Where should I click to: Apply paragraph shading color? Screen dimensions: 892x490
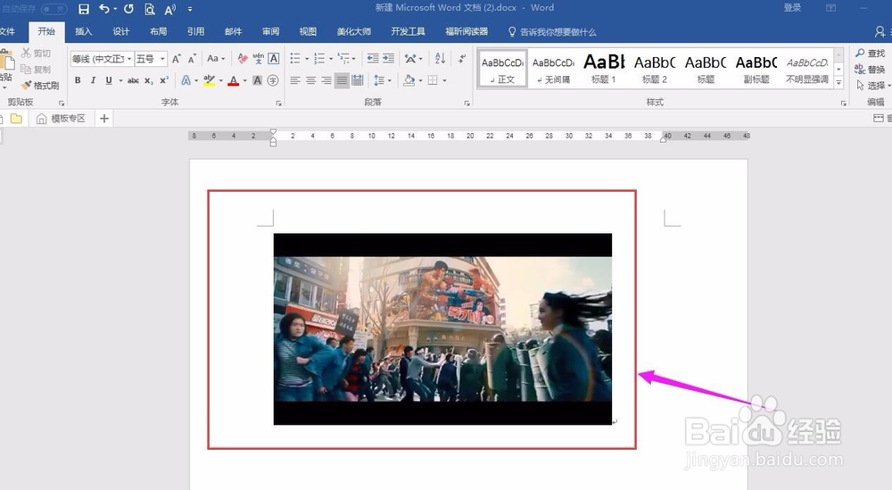409,81
